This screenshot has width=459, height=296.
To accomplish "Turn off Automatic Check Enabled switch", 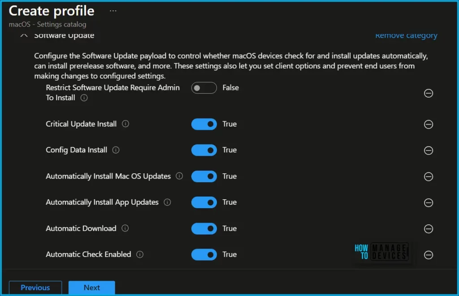I will [x=204, y=254].
